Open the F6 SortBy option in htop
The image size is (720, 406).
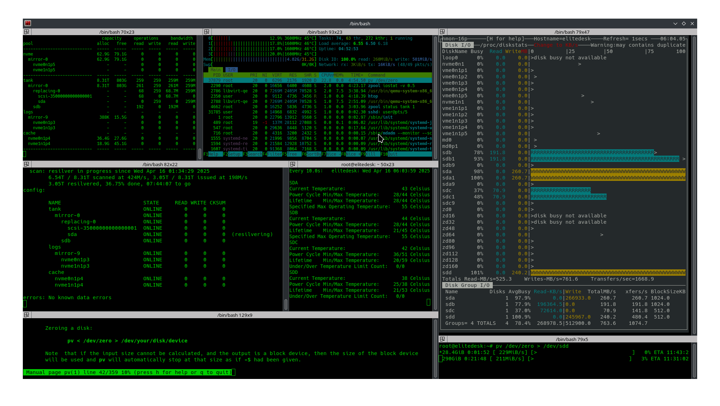point(313,154)
